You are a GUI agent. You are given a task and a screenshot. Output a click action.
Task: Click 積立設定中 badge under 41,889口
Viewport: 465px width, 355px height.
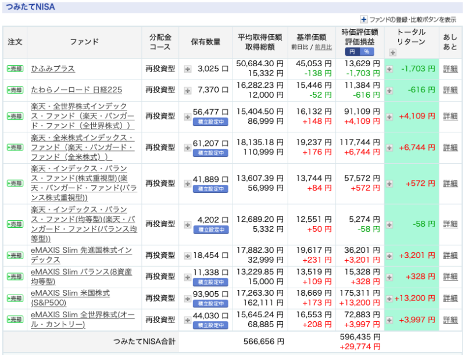(210, 189)
